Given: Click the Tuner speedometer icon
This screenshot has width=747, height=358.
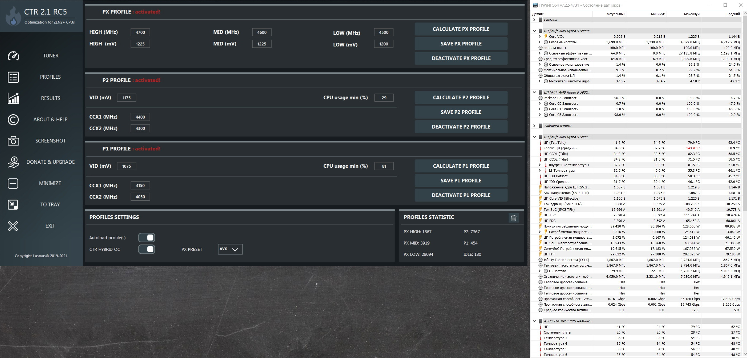Looking at the screenshot, I should coord(13,56).
